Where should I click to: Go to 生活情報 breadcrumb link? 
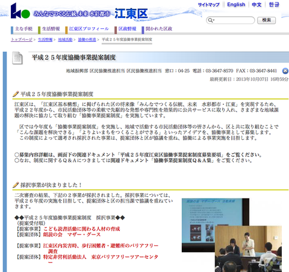[45, 39]
